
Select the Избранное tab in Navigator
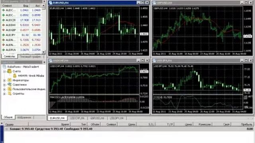(x=24, y=118)
